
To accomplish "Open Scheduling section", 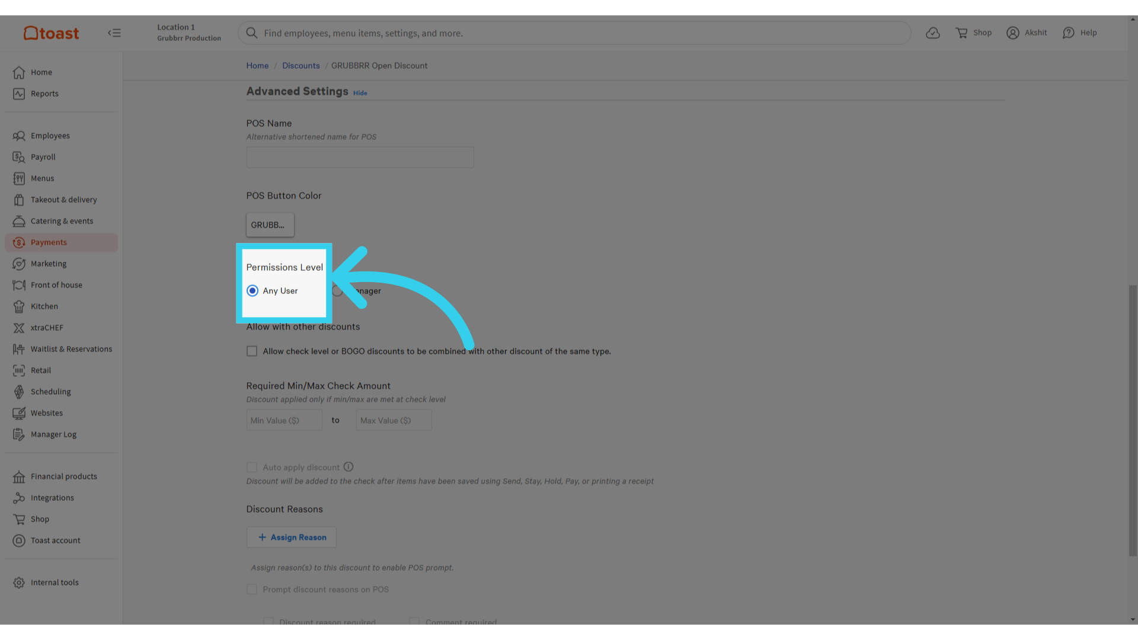I will (x=61, y=392).
